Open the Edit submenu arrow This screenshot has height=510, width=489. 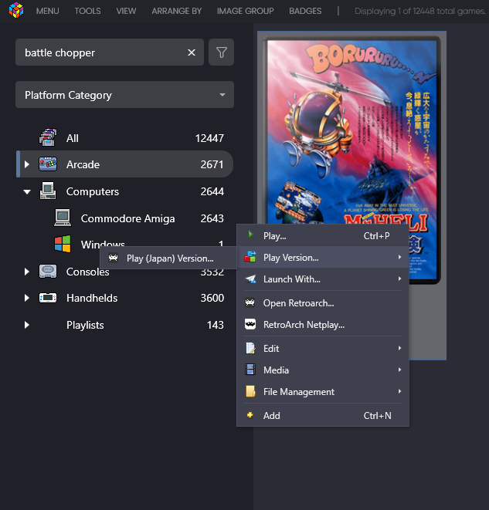click(x=399, y=348)
